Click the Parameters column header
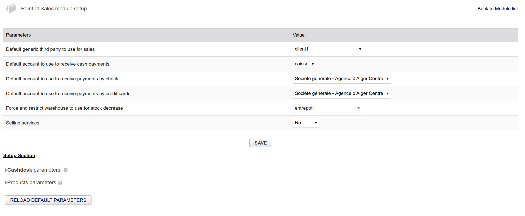This screenshot has width=525, height=216. point(18,35)
